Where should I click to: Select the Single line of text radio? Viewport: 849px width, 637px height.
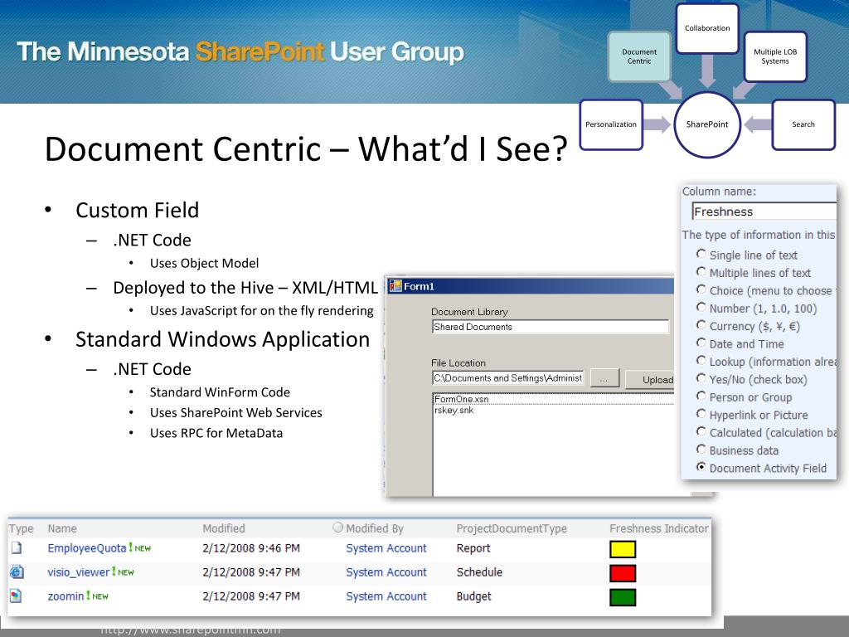click(x=701, y=254)
